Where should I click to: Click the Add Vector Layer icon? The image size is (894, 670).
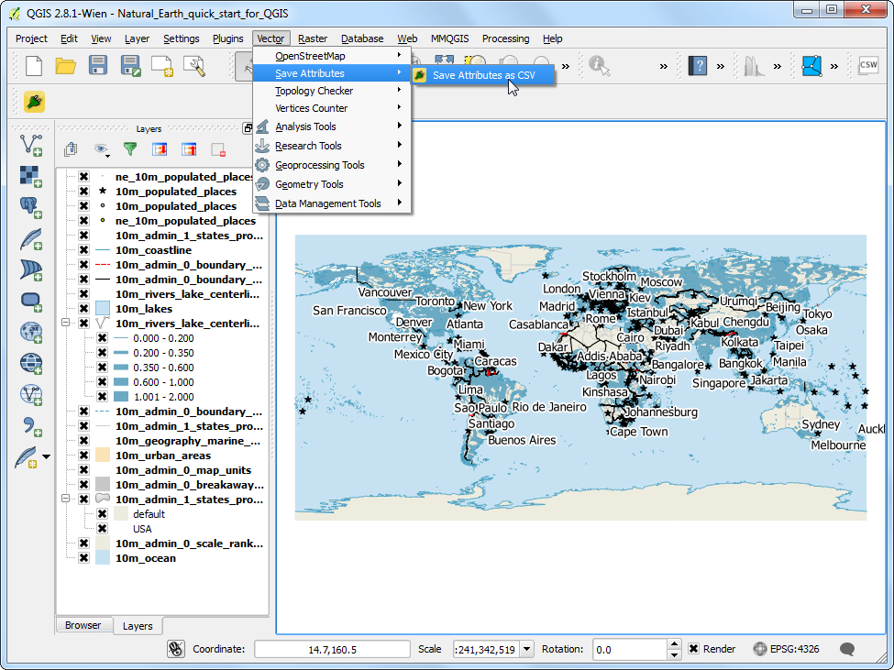[x=31, y=146]
